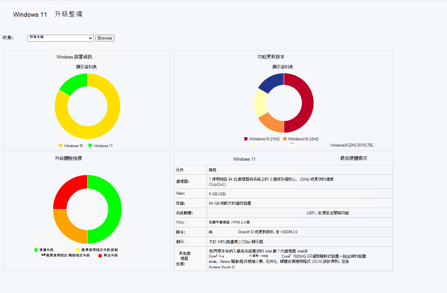Select dark red segment in 功能更新版本 chart
Image resolution: width=447 pixels, height=293 pixels.
pyautogui.click(x=307, y=103)
